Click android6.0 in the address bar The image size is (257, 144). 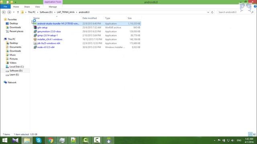coord(84,12)
